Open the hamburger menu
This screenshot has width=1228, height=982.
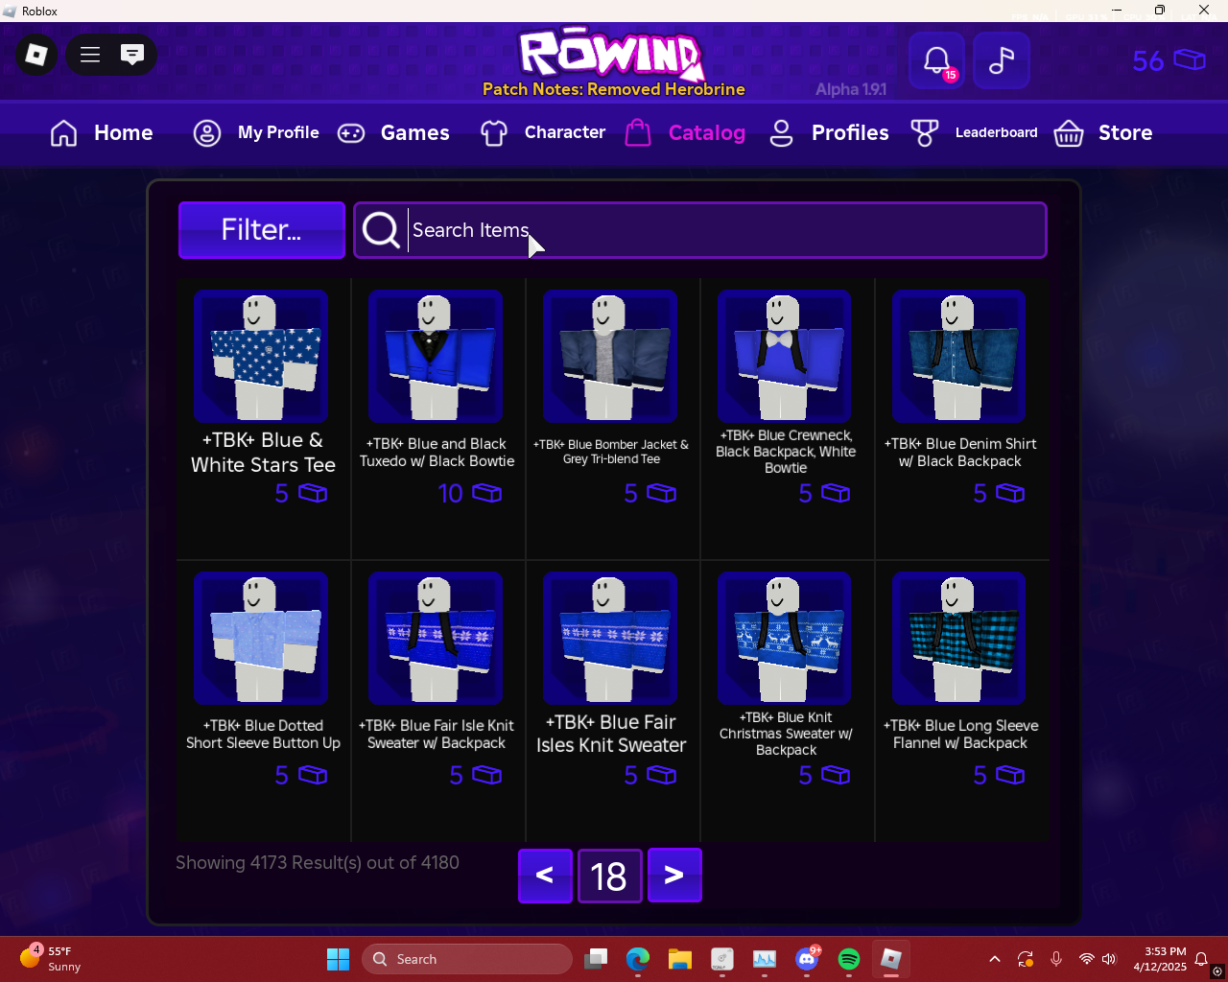[90, 55]
